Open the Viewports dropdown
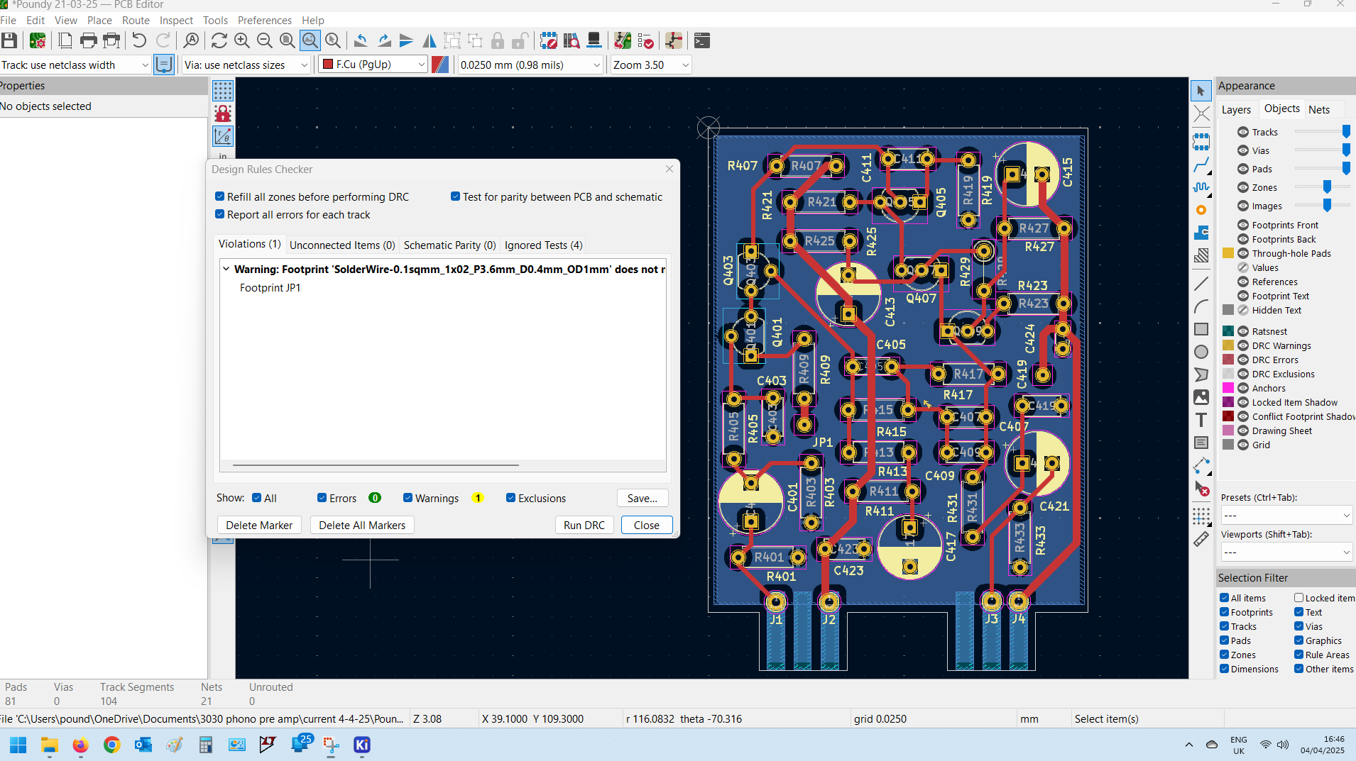 click(x=1286, y=552)
